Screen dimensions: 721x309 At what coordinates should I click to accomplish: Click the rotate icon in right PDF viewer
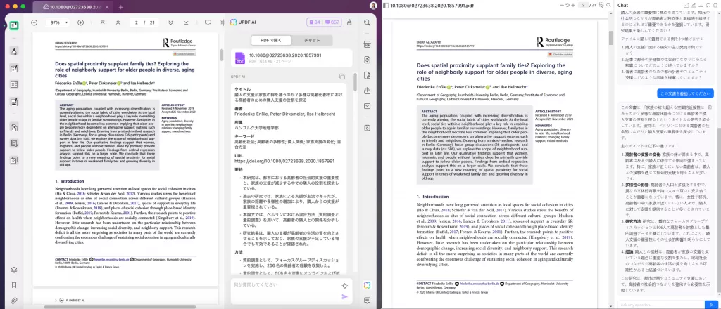coord(568,5)
